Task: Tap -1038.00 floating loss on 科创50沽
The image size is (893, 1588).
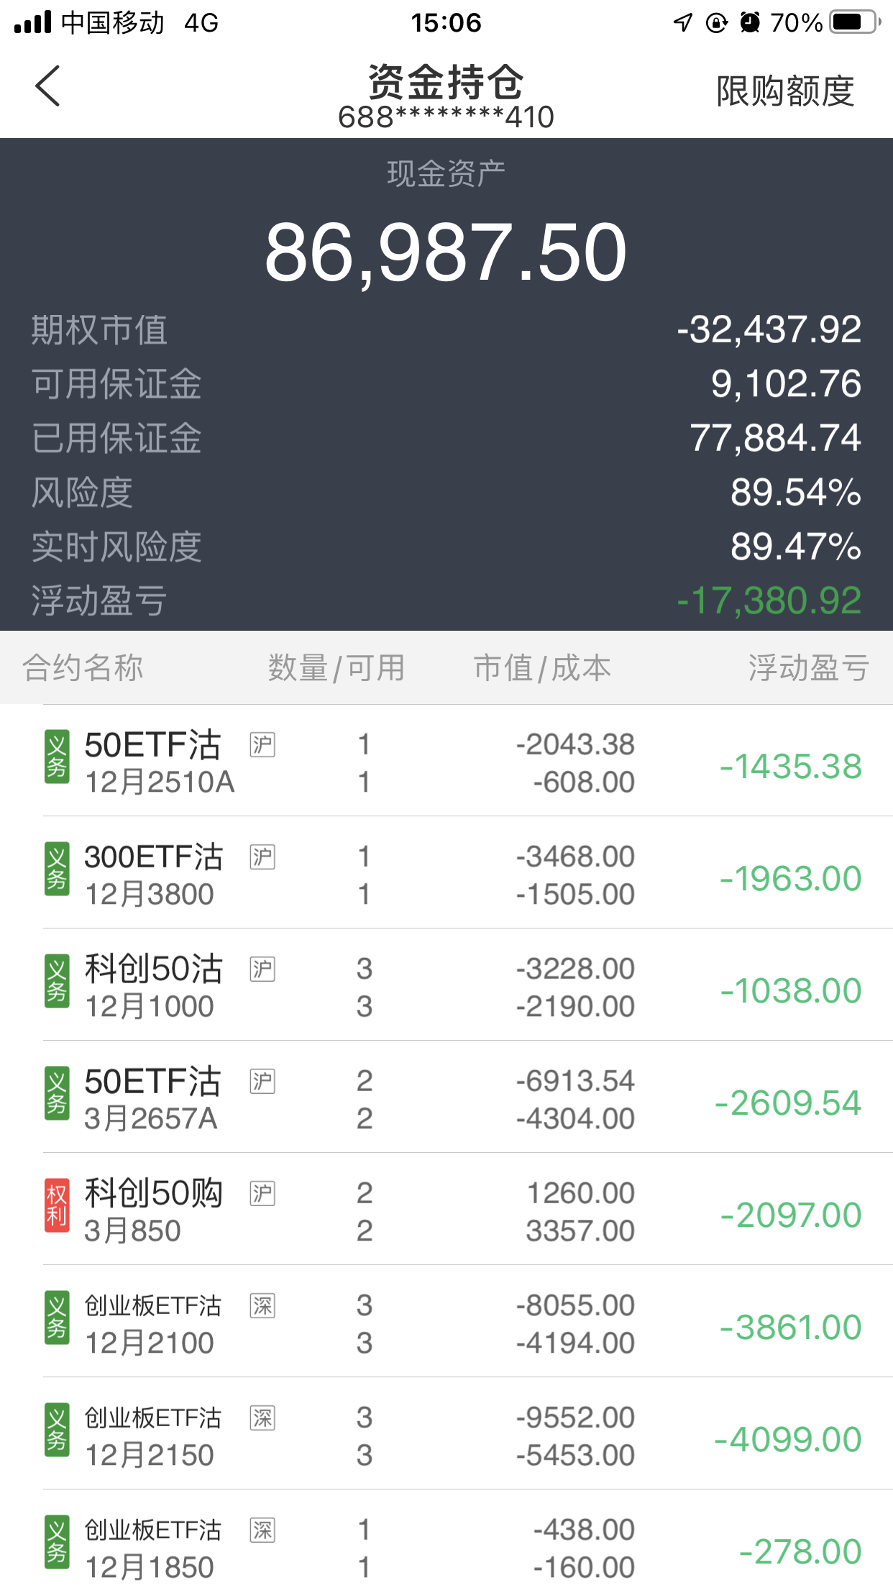Action: (x=791, y=990)
